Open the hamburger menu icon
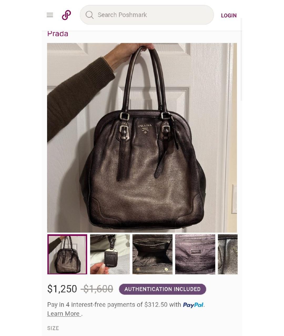The image size is (284, 336). 50,15
